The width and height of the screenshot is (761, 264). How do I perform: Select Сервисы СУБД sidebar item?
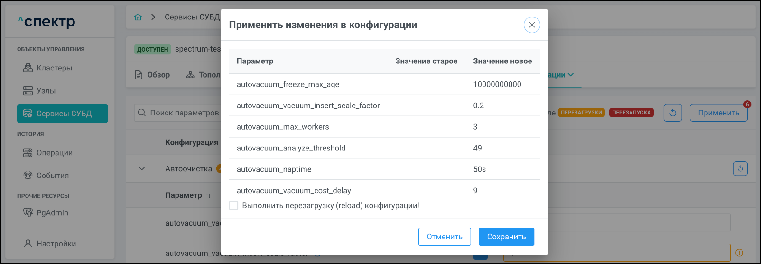[x=63, y=114]
